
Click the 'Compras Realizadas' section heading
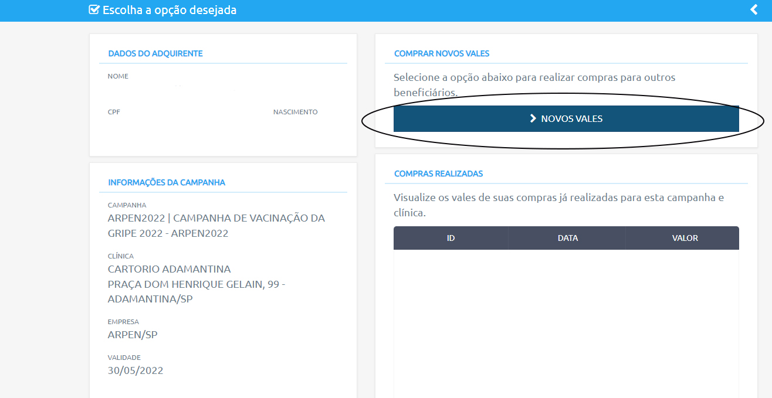[x=438, y=174]
